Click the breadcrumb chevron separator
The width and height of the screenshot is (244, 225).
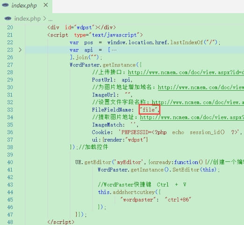pyautogui.click(x=44, y=19)
